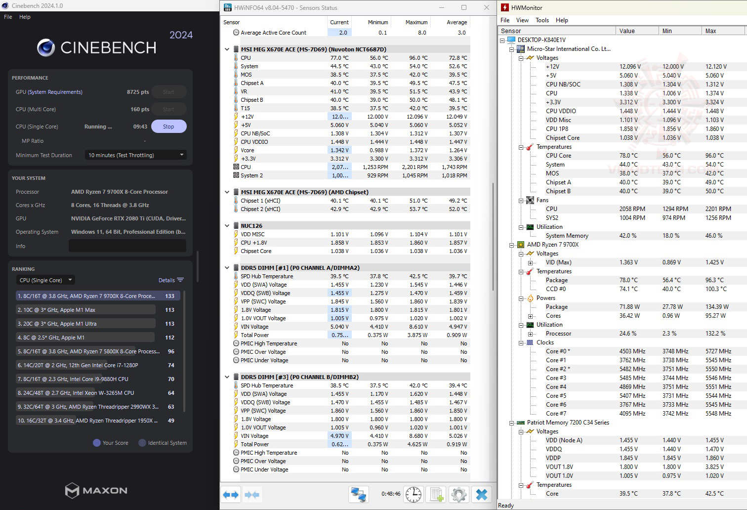Screen dimensions: 747x510
Task: Open the Minimum Test Duration dropdown in Cinebench
Action: pyautogui.click(x=136, y=155)
